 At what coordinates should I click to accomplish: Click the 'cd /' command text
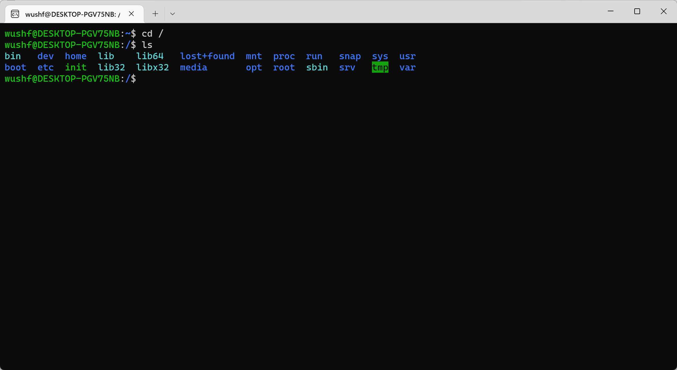[153, 34]
